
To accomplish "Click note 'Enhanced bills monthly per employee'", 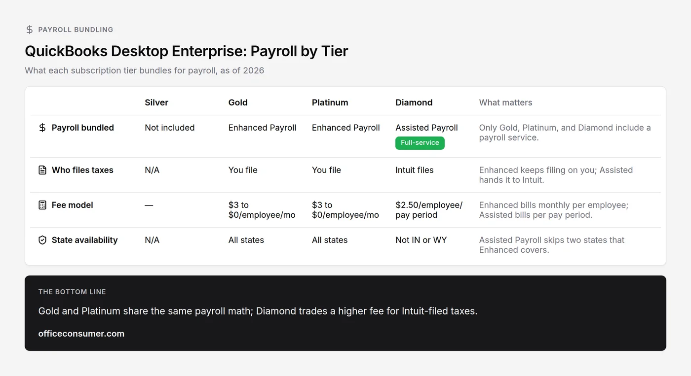I will (x=554, y=210).
